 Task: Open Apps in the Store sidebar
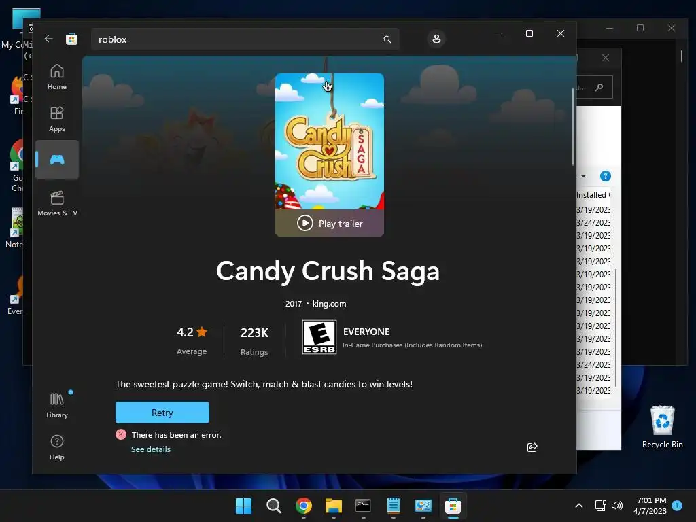click(x=57, y=119)
